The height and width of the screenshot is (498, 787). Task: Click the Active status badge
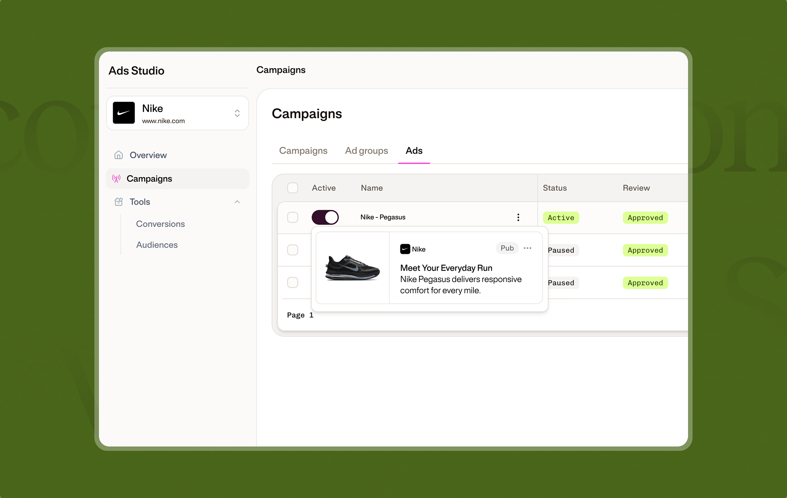561,218
